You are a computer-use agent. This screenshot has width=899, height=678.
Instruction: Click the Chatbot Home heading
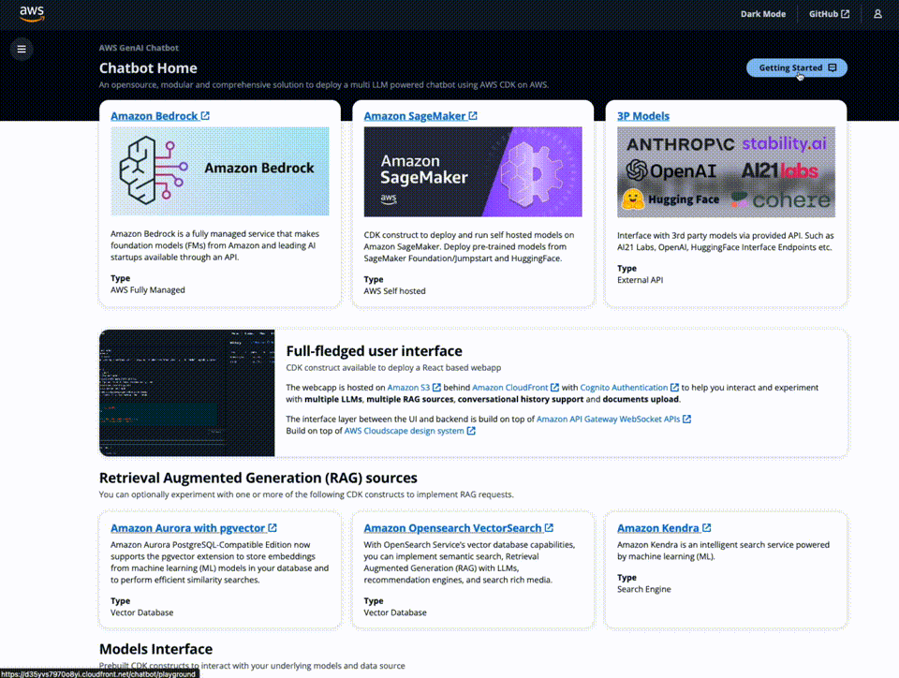[x=148, y=68]
